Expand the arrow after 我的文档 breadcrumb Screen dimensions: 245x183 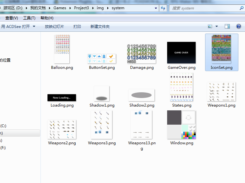pyautogui.click(x=49, y=8)
